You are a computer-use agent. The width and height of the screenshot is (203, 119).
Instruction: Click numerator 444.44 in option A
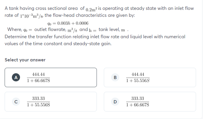pos(38,74)
